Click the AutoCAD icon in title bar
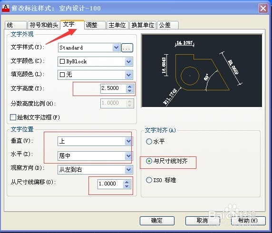Image resolution: width=272 pixels, height=233 pixels. pos(6,8)
